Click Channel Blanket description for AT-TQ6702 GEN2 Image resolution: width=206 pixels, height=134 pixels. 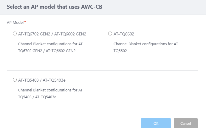51,47
